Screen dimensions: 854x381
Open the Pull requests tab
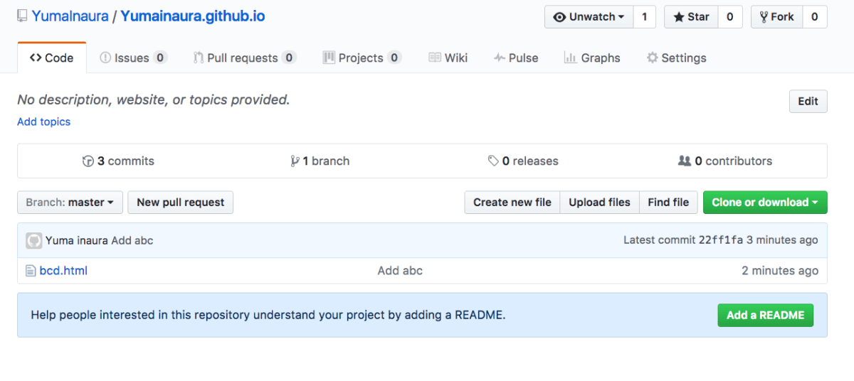[x=243, y=58]
